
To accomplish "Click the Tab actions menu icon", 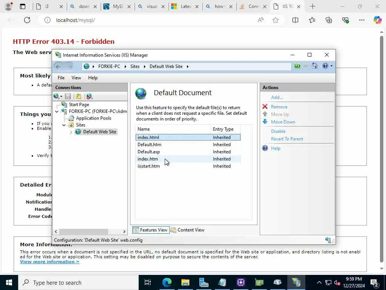I will tap(22, 6).
